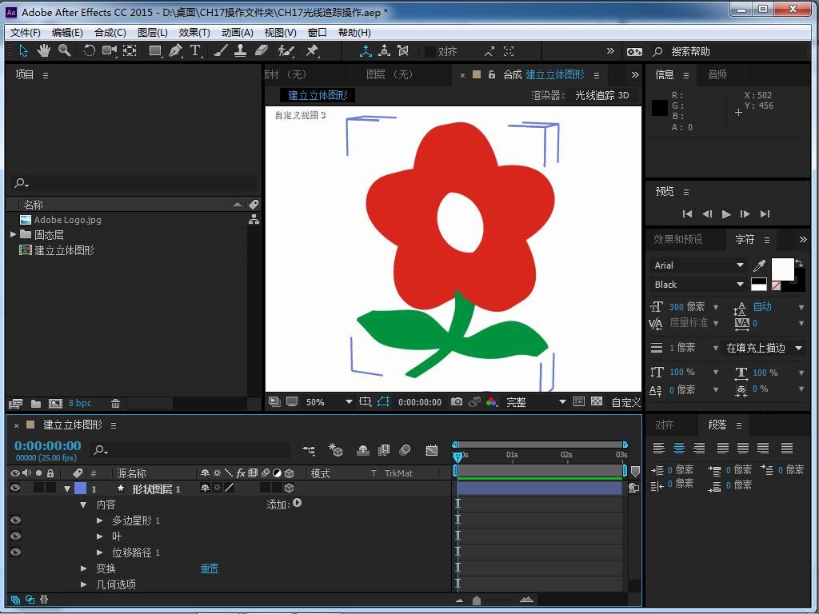Toggle 3D layer switch for 形状图层 1

click(290, 488)
